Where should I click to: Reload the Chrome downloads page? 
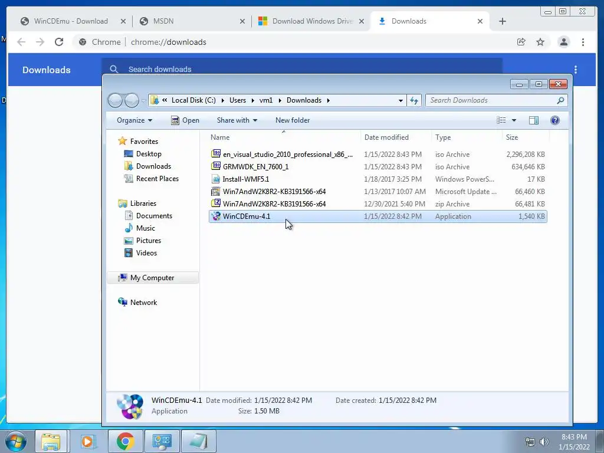[x=59, y=42]
